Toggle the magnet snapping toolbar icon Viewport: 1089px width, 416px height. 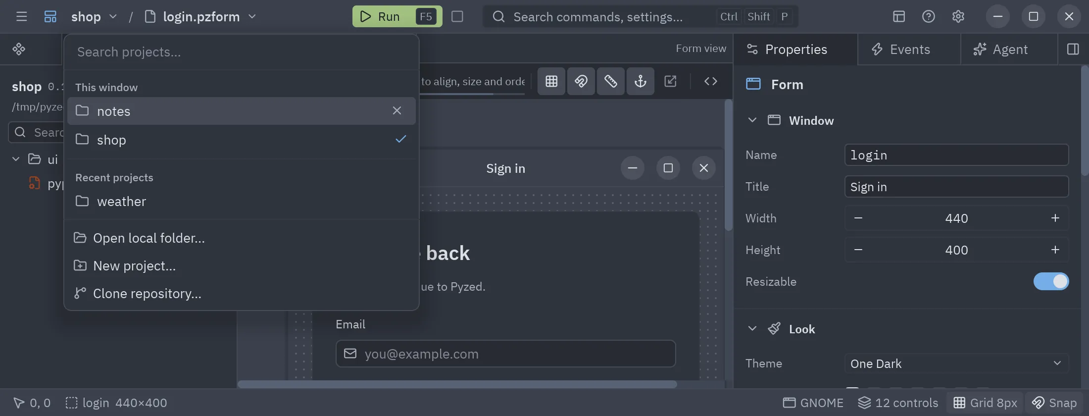click(x=581, y=81)
